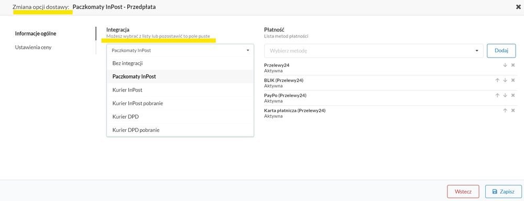Click the Dodaj button

501,51
